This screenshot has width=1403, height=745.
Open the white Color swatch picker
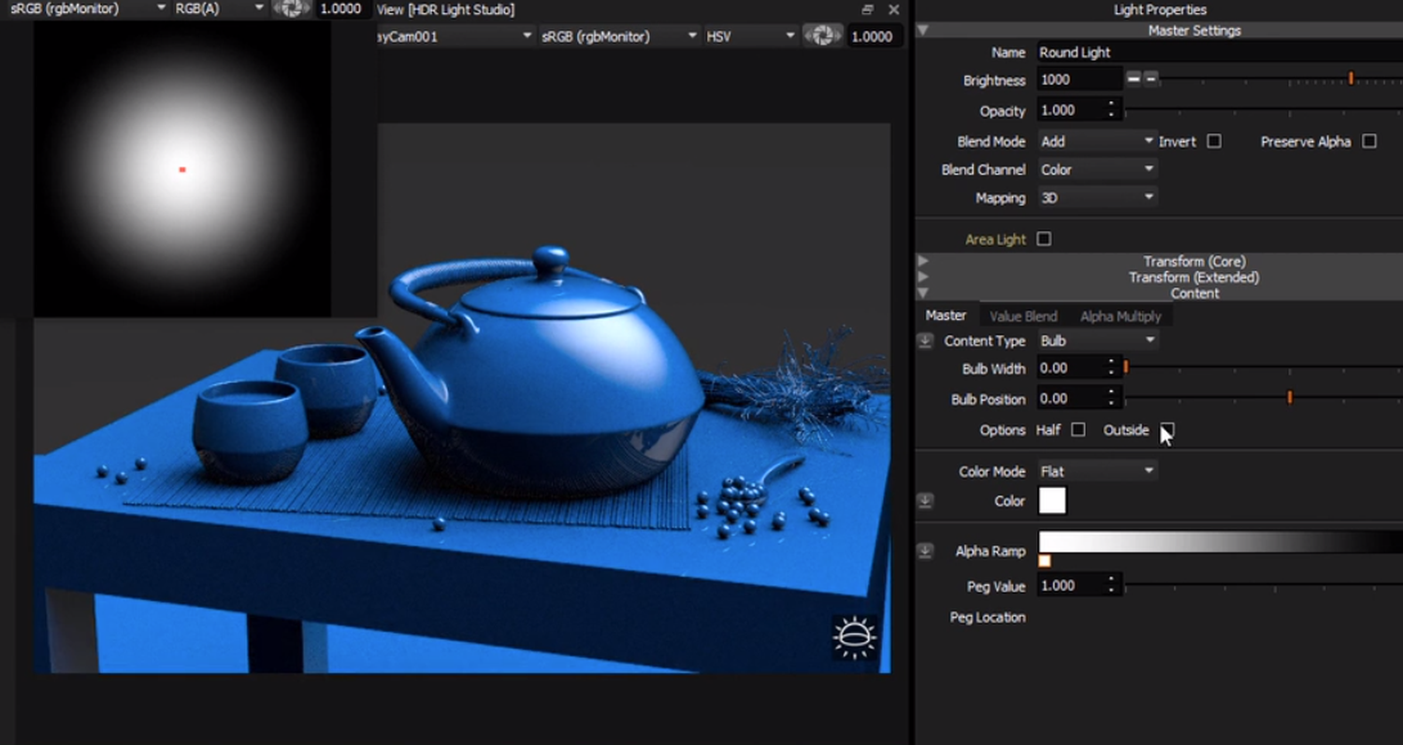pyautogui.click(x=1052, y=501)
